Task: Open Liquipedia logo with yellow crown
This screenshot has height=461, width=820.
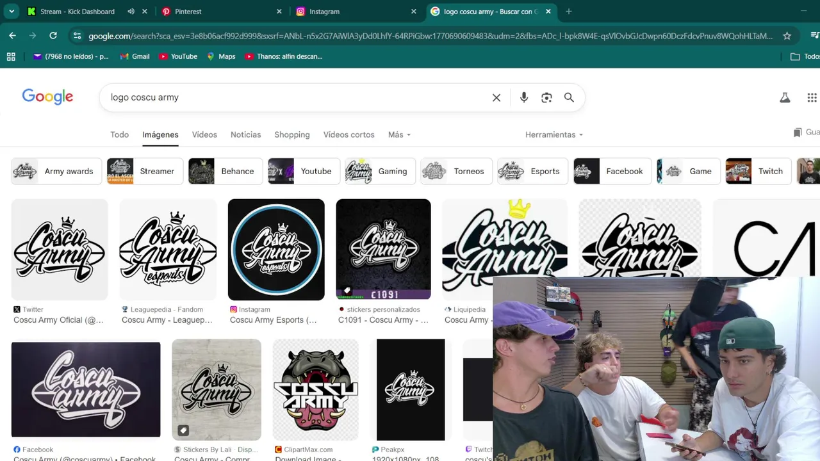Action: [505, 238]
